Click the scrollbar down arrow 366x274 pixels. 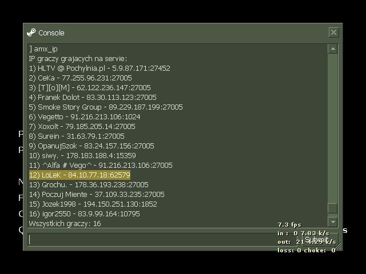tap(332, 221)
